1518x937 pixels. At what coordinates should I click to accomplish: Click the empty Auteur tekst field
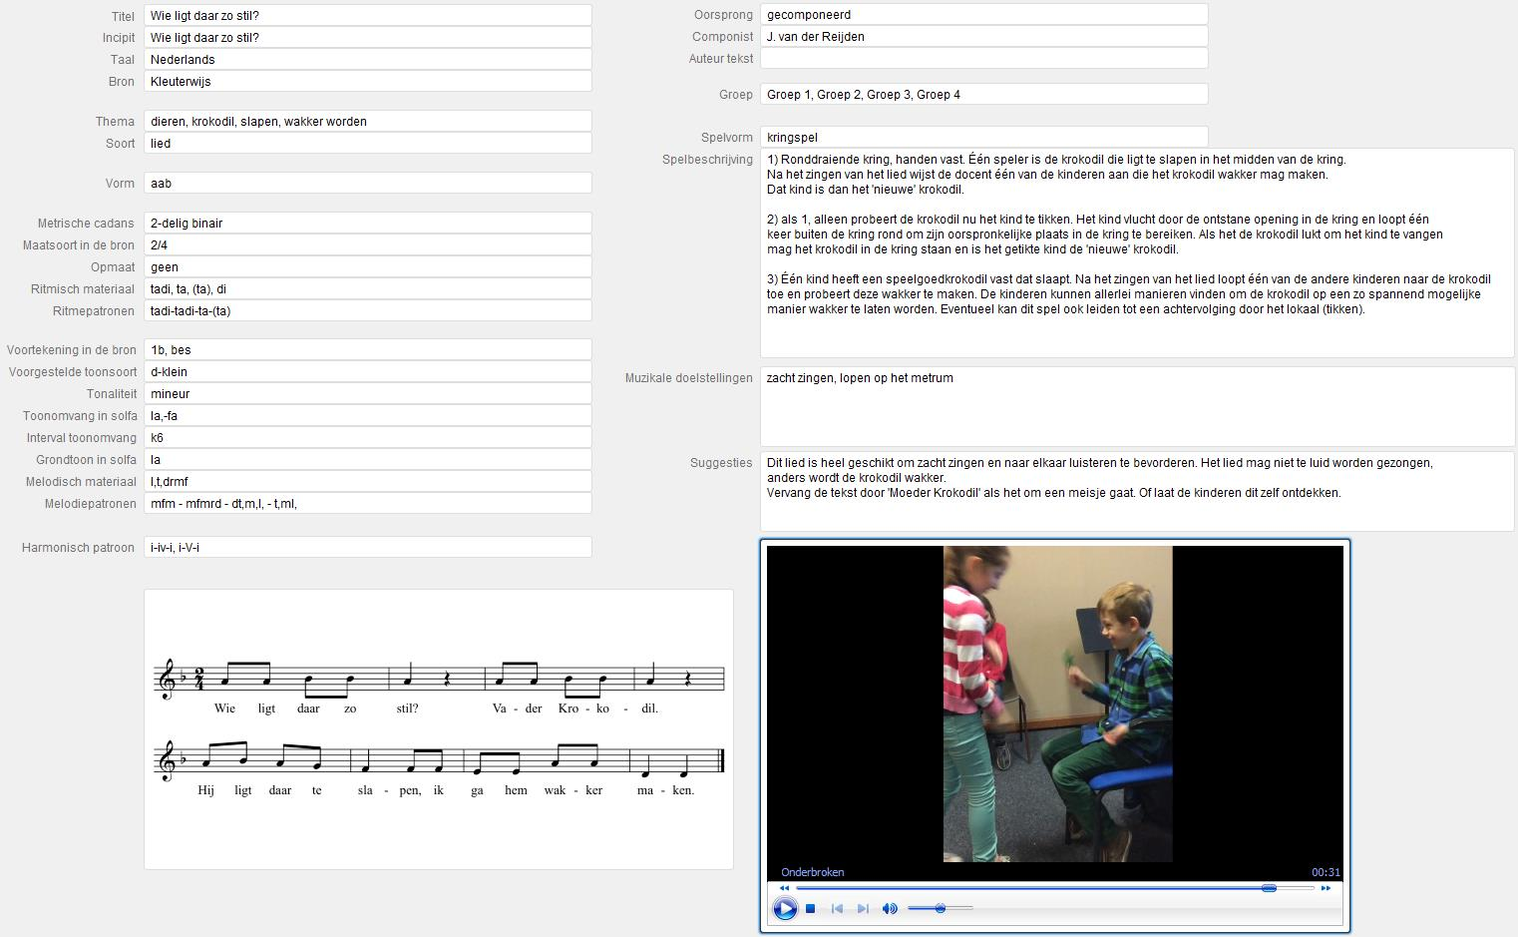983,59
